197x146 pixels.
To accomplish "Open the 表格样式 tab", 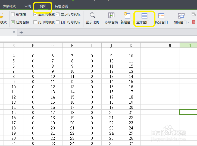I will click(9, 6).
